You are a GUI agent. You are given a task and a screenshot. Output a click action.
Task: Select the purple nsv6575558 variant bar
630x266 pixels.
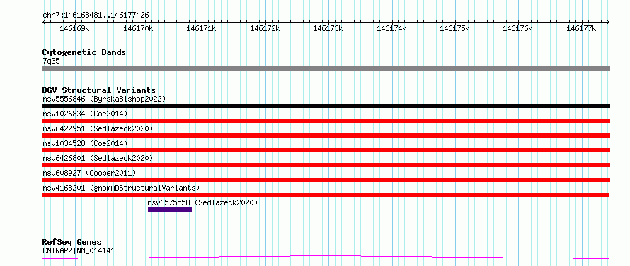tap(170, 210)
